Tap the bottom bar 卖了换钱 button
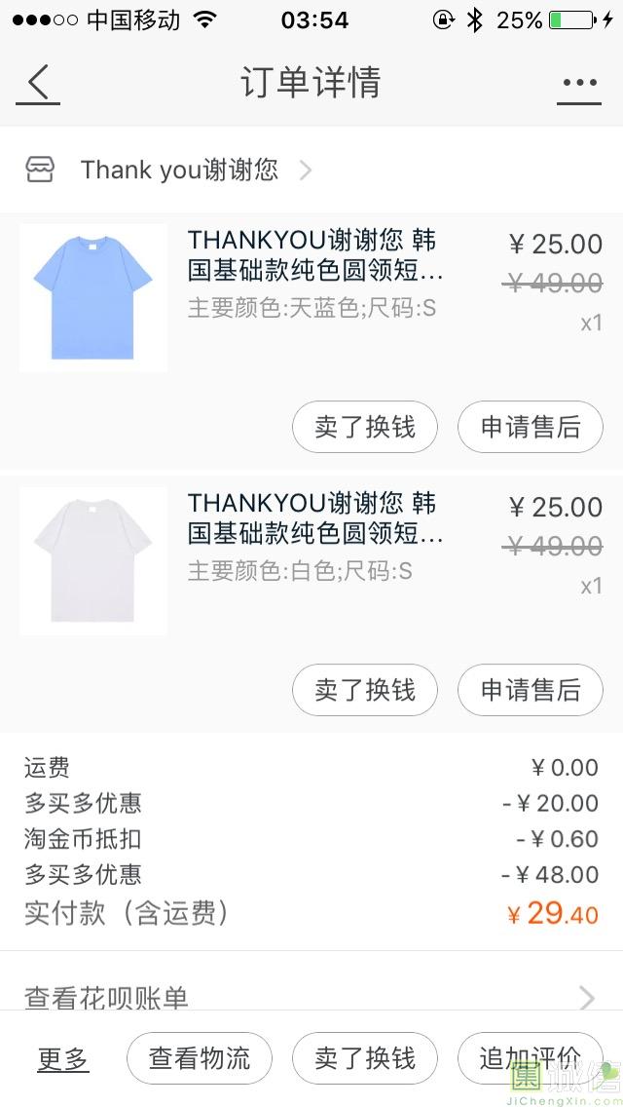Image resolution: width=623 pixels, height=1107 pixels. [x=365, y=1058]
